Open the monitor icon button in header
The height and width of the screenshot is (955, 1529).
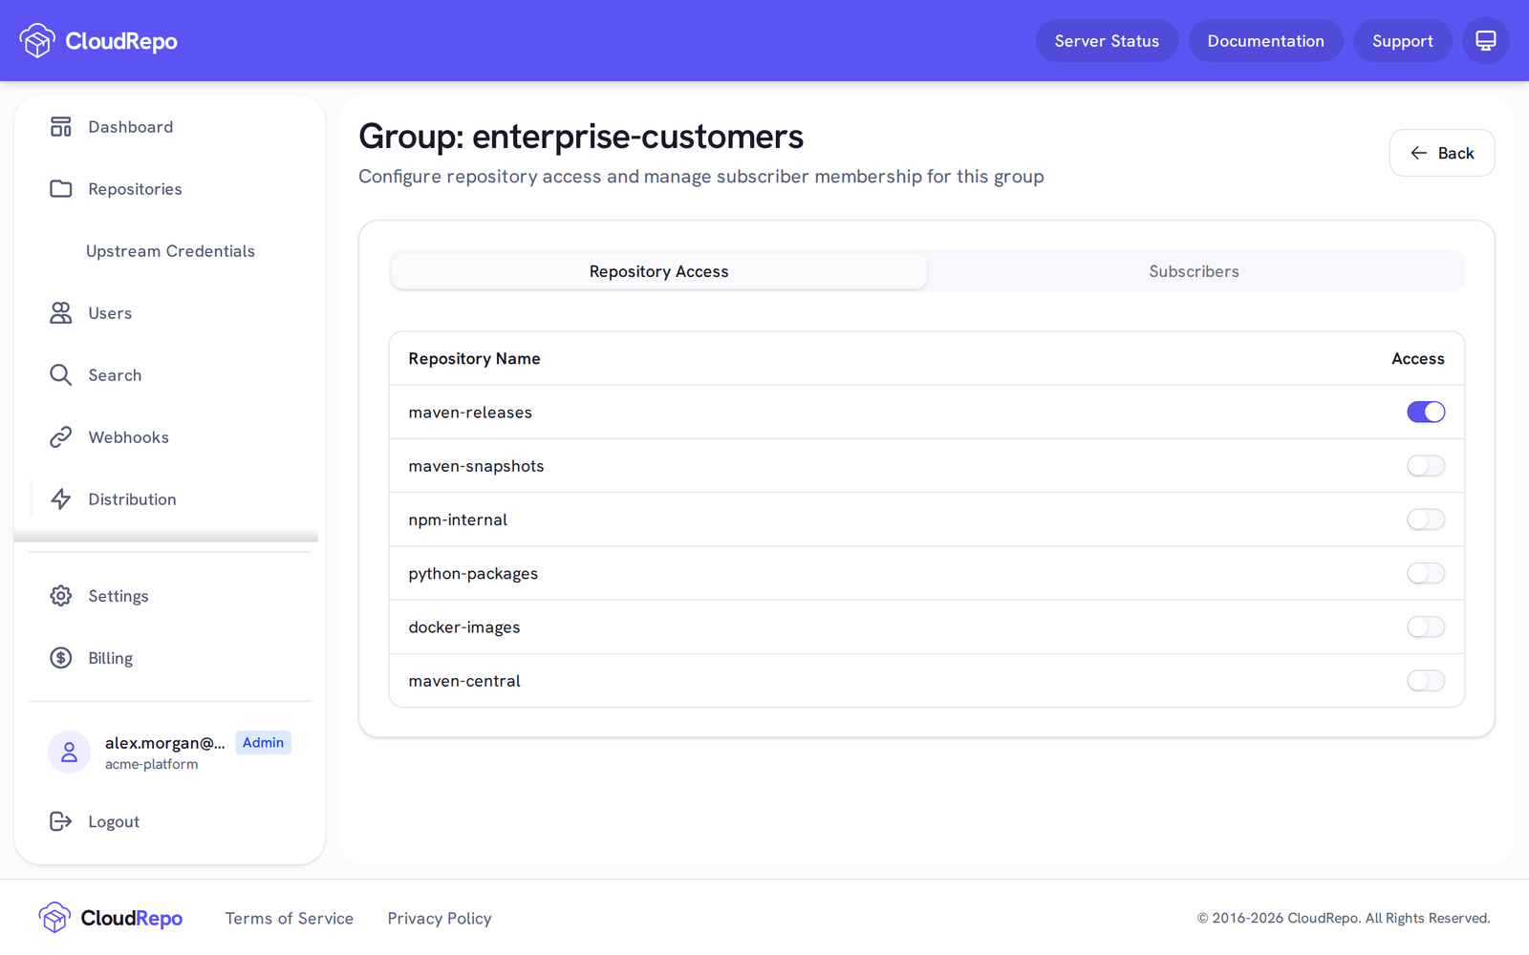tap(1486, 41)
